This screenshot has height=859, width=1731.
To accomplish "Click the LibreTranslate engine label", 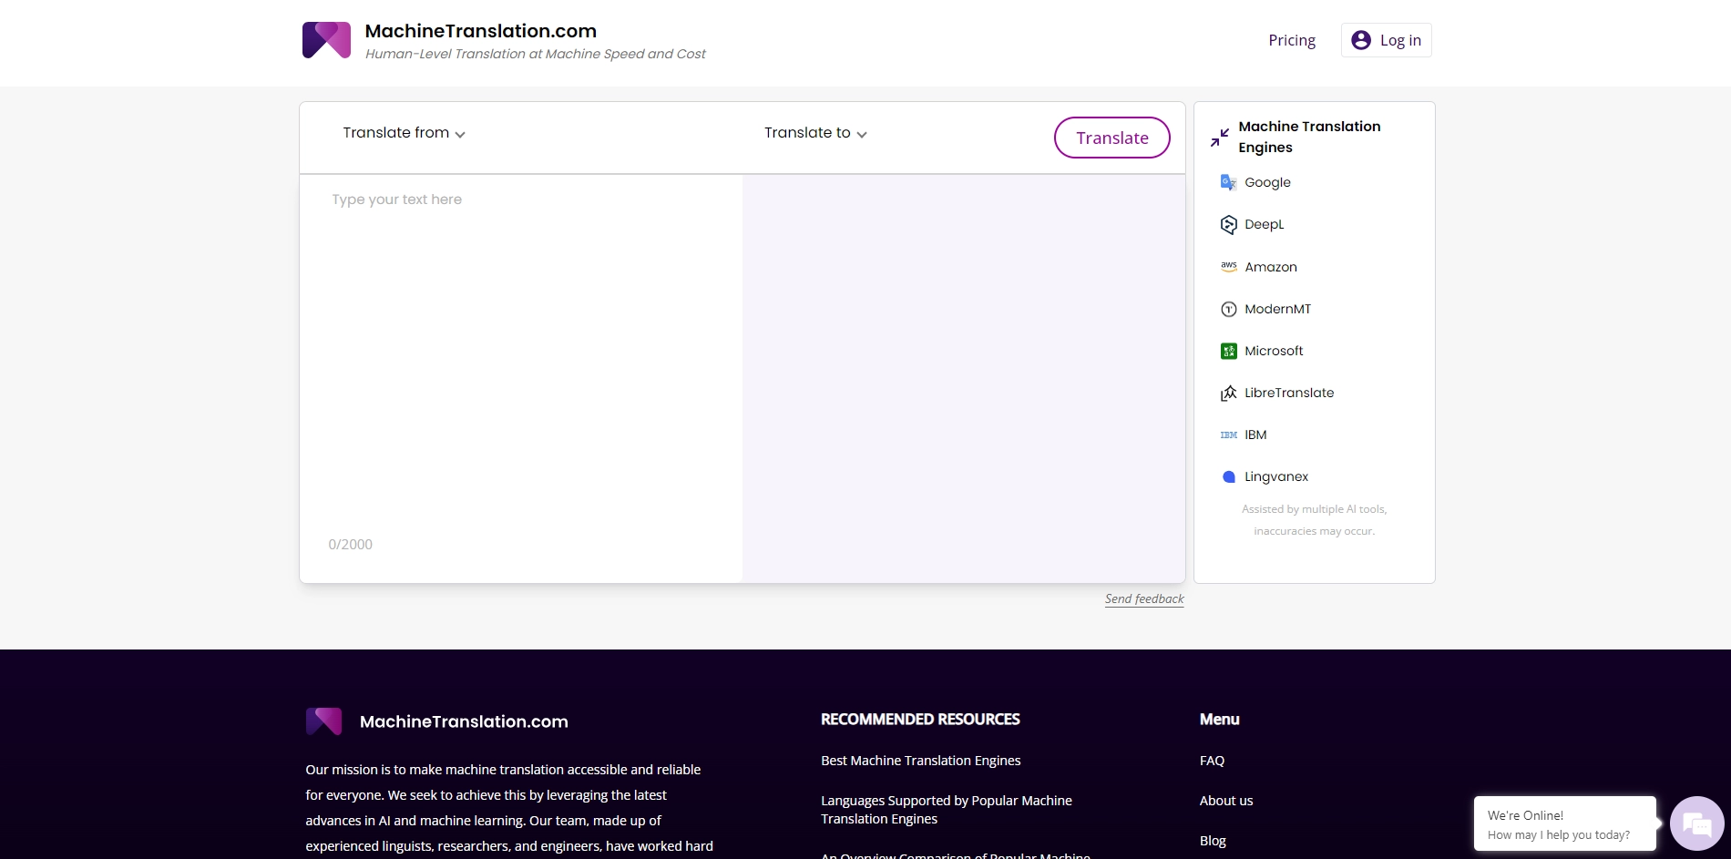I will [1289, 393].
